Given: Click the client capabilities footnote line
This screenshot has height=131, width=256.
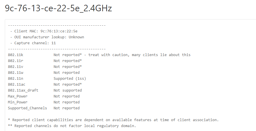Looking at the screenshot, I should (x=113, y=120).
